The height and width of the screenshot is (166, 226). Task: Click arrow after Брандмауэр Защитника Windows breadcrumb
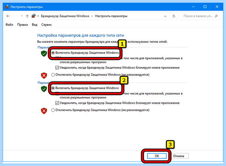[x=92, y=16]
